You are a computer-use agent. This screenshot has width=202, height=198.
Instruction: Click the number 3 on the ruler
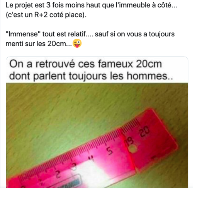pyautogui.click(x=74, y=166)
